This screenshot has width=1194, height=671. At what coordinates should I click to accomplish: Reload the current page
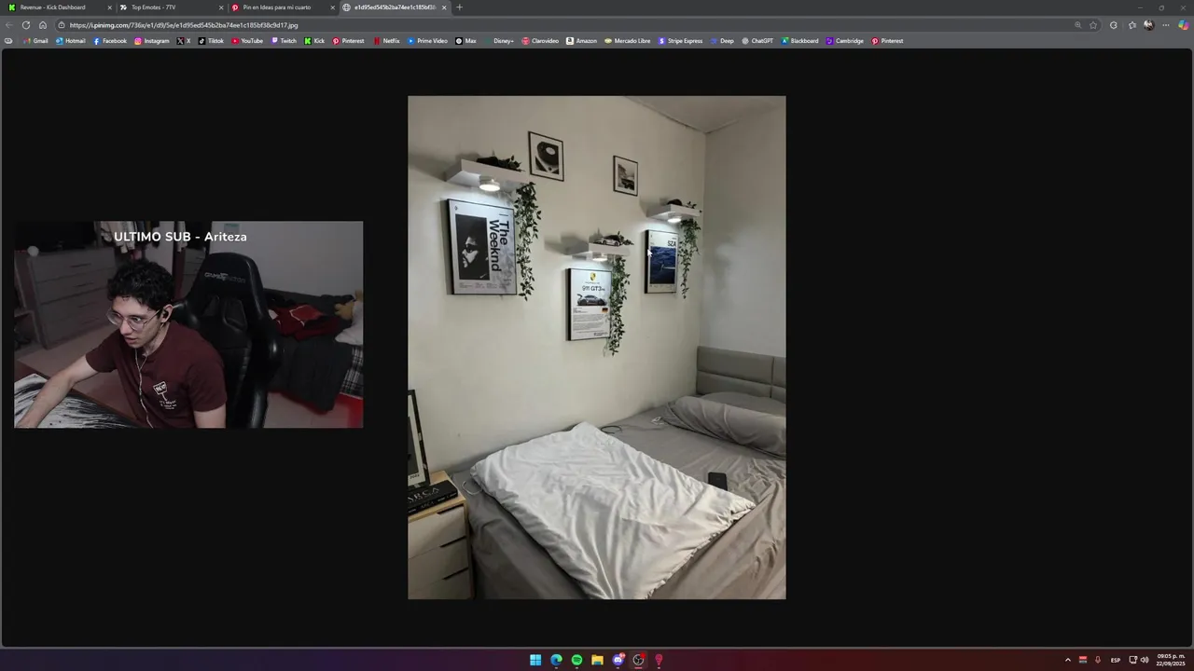[x=26, y=25]
